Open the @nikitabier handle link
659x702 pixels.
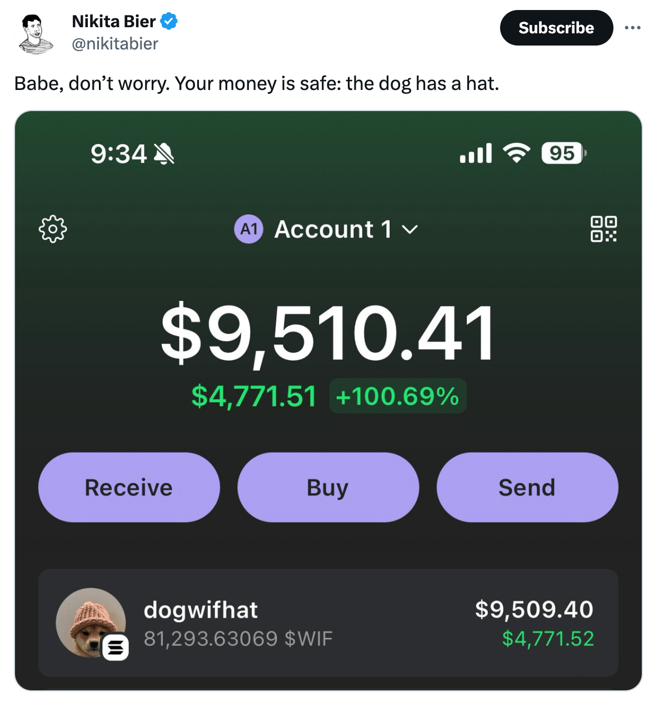[x=115, y=43]
